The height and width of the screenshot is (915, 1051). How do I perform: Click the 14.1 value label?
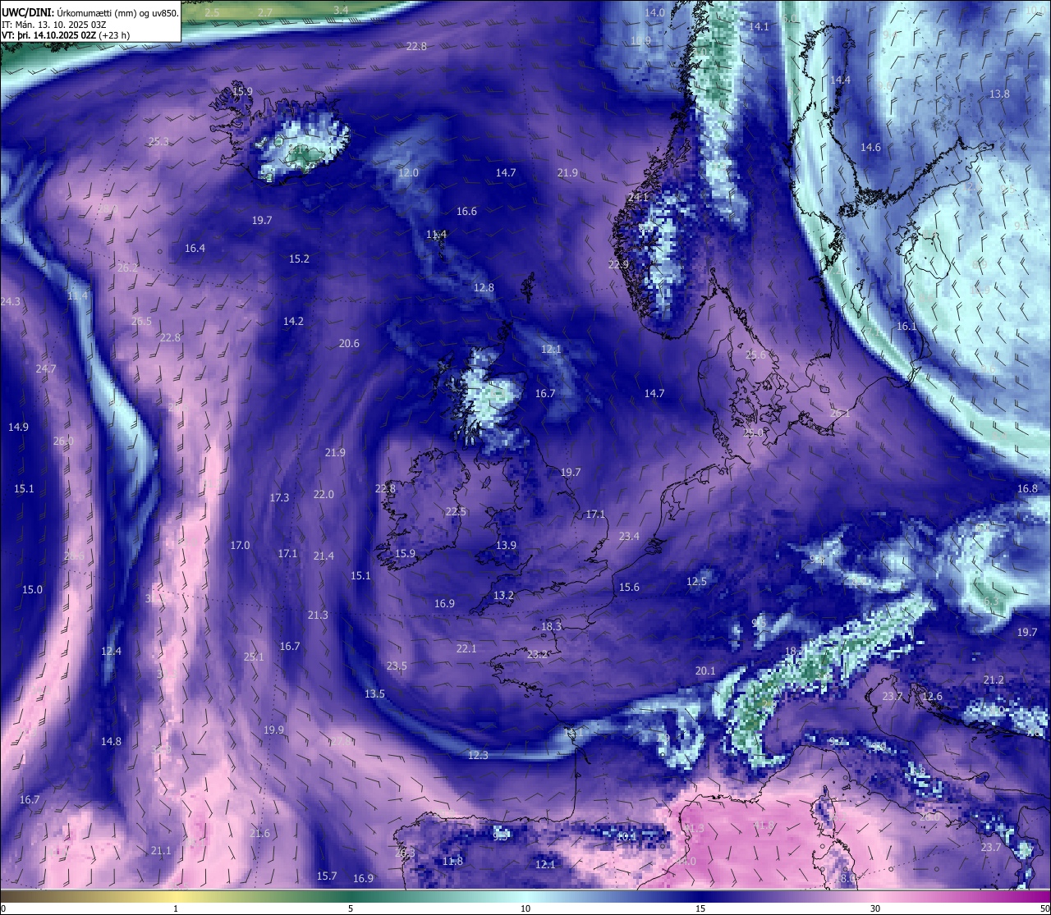pyautogui.click(x=760, y=26)
